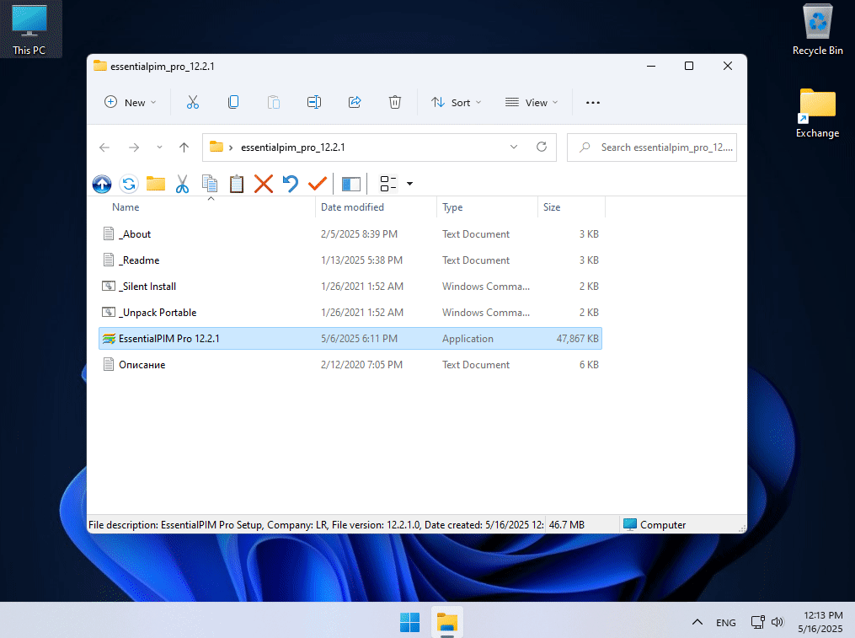Open the This PC desktop icon
Viewport: 855px width, 638px height.
[29, 29]
